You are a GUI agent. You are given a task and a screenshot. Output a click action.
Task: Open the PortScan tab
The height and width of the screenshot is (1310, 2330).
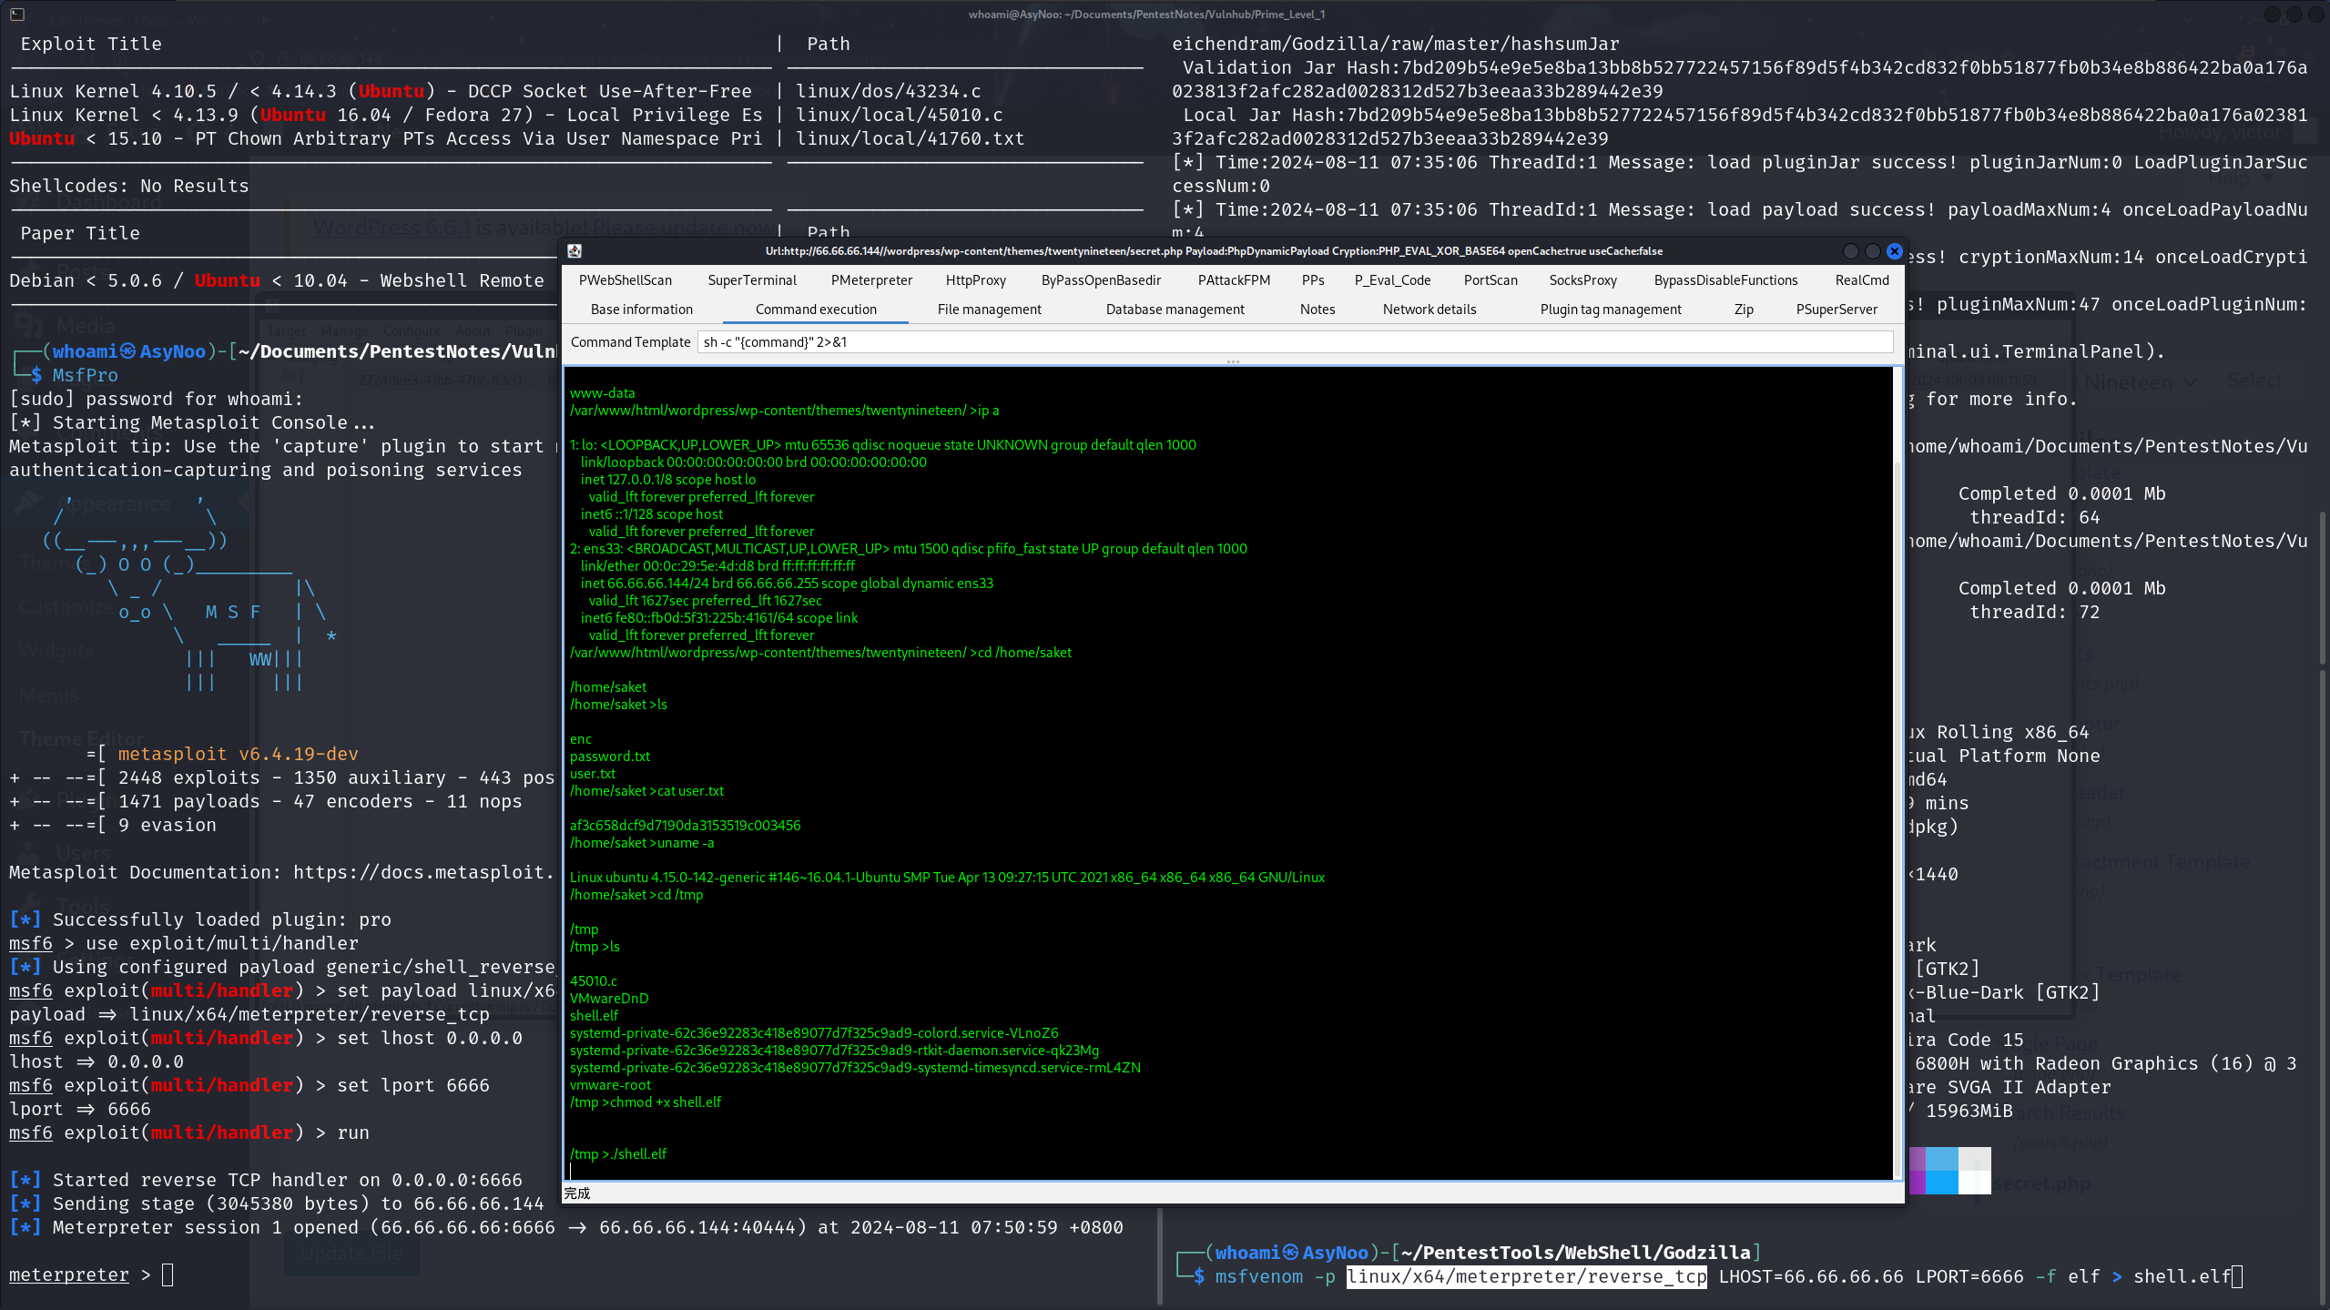(x=1491, y=280)
